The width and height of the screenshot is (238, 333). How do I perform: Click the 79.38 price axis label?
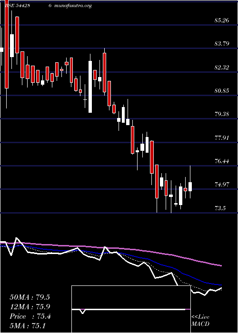point(222,114)
